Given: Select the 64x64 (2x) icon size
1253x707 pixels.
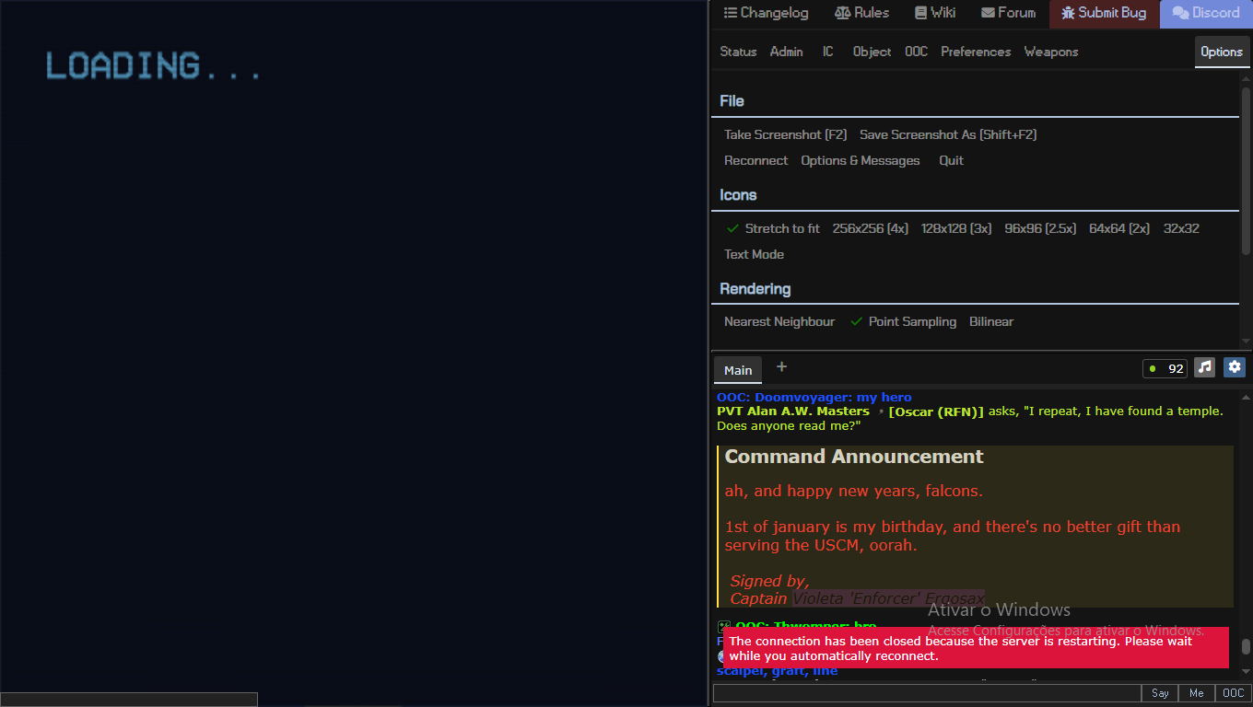Looking at the screenshot, I should click(x=1118, y=228).
